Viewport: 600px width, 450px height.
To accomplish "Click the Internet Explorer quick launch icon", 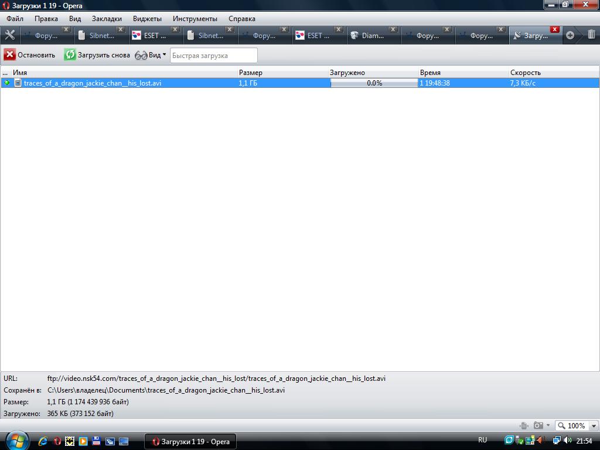I will point(43,441).
